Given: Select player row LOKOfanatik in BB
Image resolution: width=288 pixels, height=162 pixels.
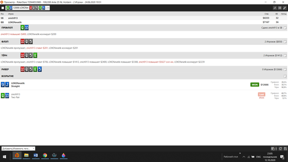Looking at the screenshot, I should (144, 22).
